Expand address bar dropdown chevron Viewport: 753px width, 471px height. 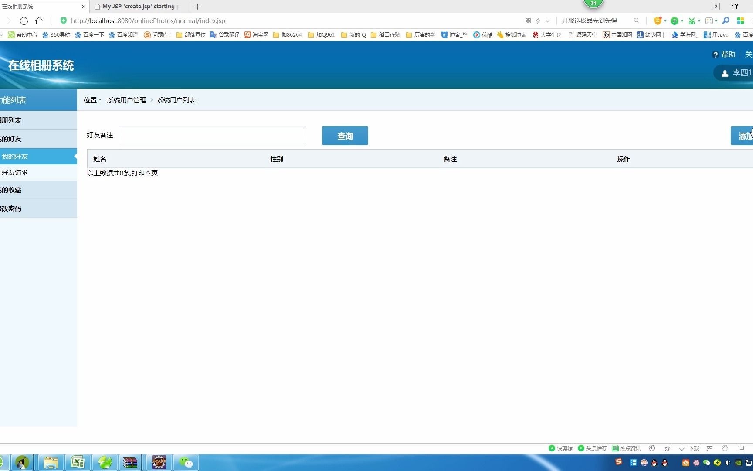[x=547, y=21]
